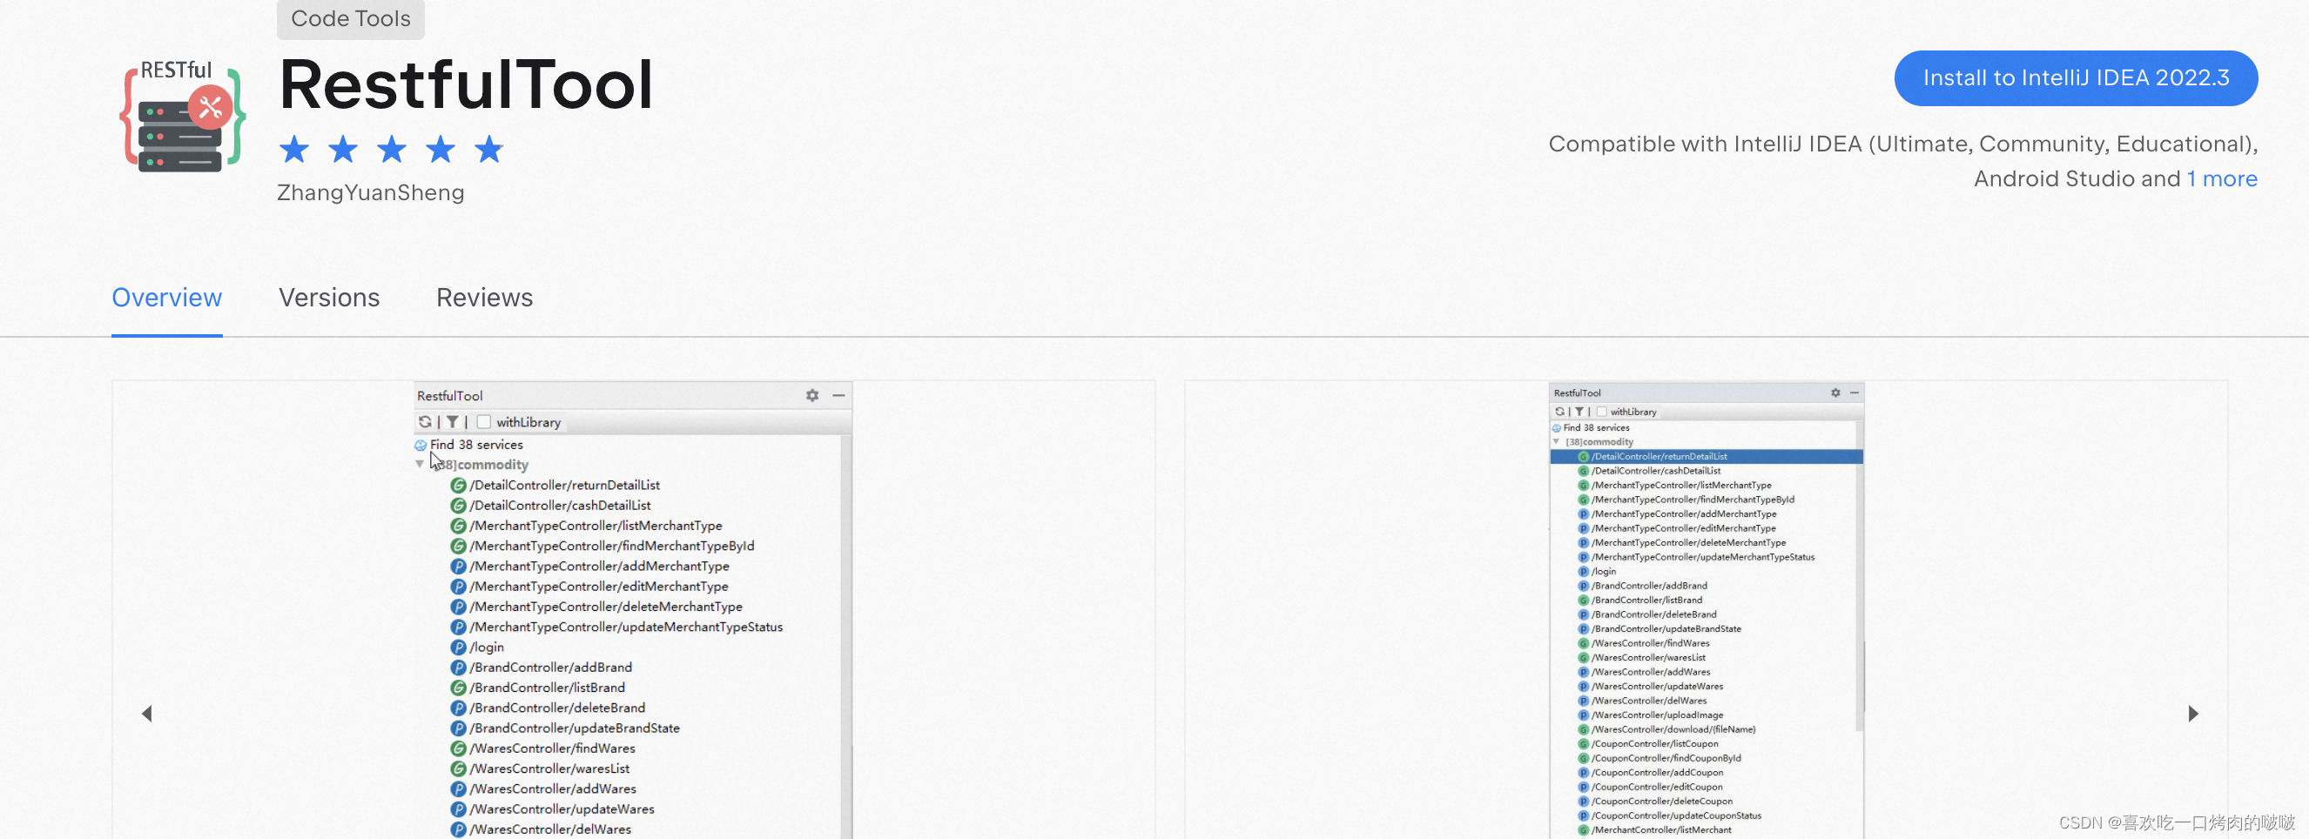This screenshot has height=839, width=2309.
Task: Click 'Find 38 services' in left panel
Action: (476, 445)
